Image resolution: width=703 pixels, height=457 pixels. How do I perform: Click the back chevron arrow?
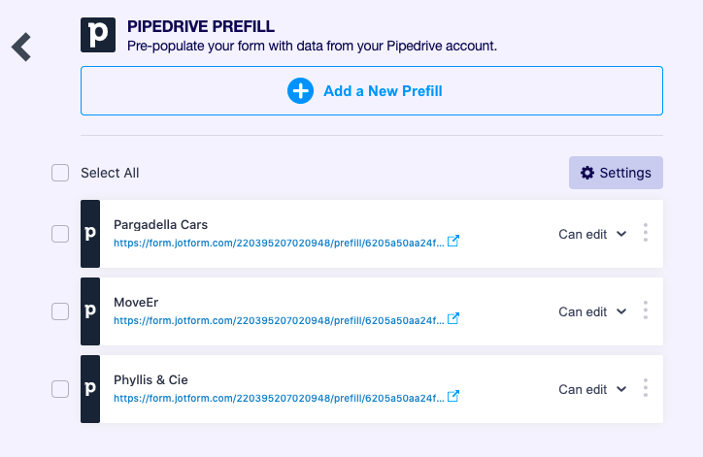(x=21, y=47)
